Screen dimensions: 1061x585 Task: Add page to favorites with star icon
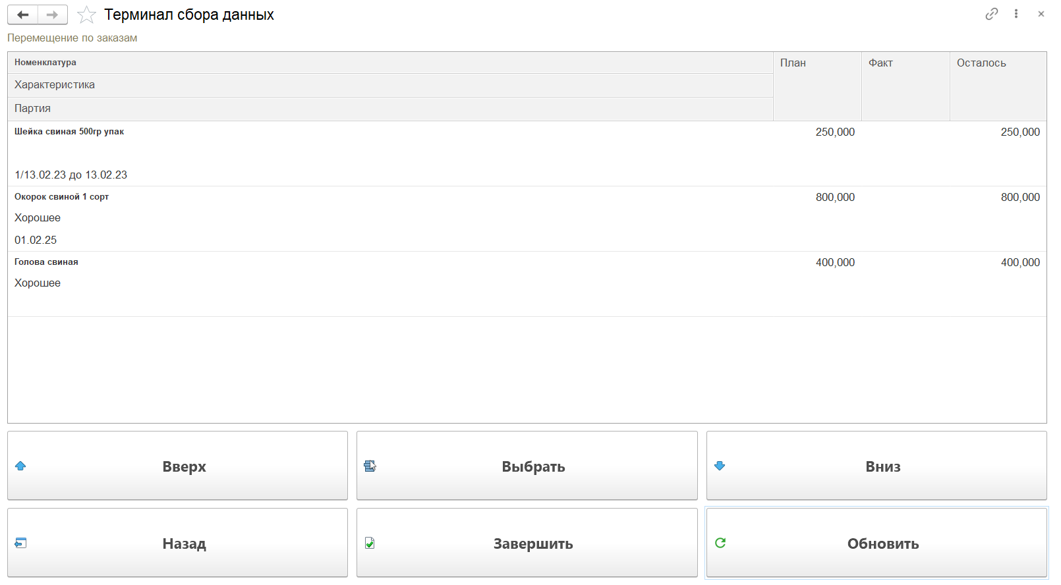86,14
